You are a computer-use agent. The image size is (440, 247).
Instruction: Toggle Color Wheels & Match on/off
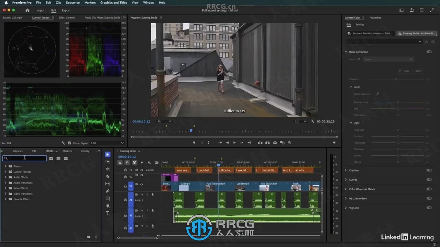(429, 189)
